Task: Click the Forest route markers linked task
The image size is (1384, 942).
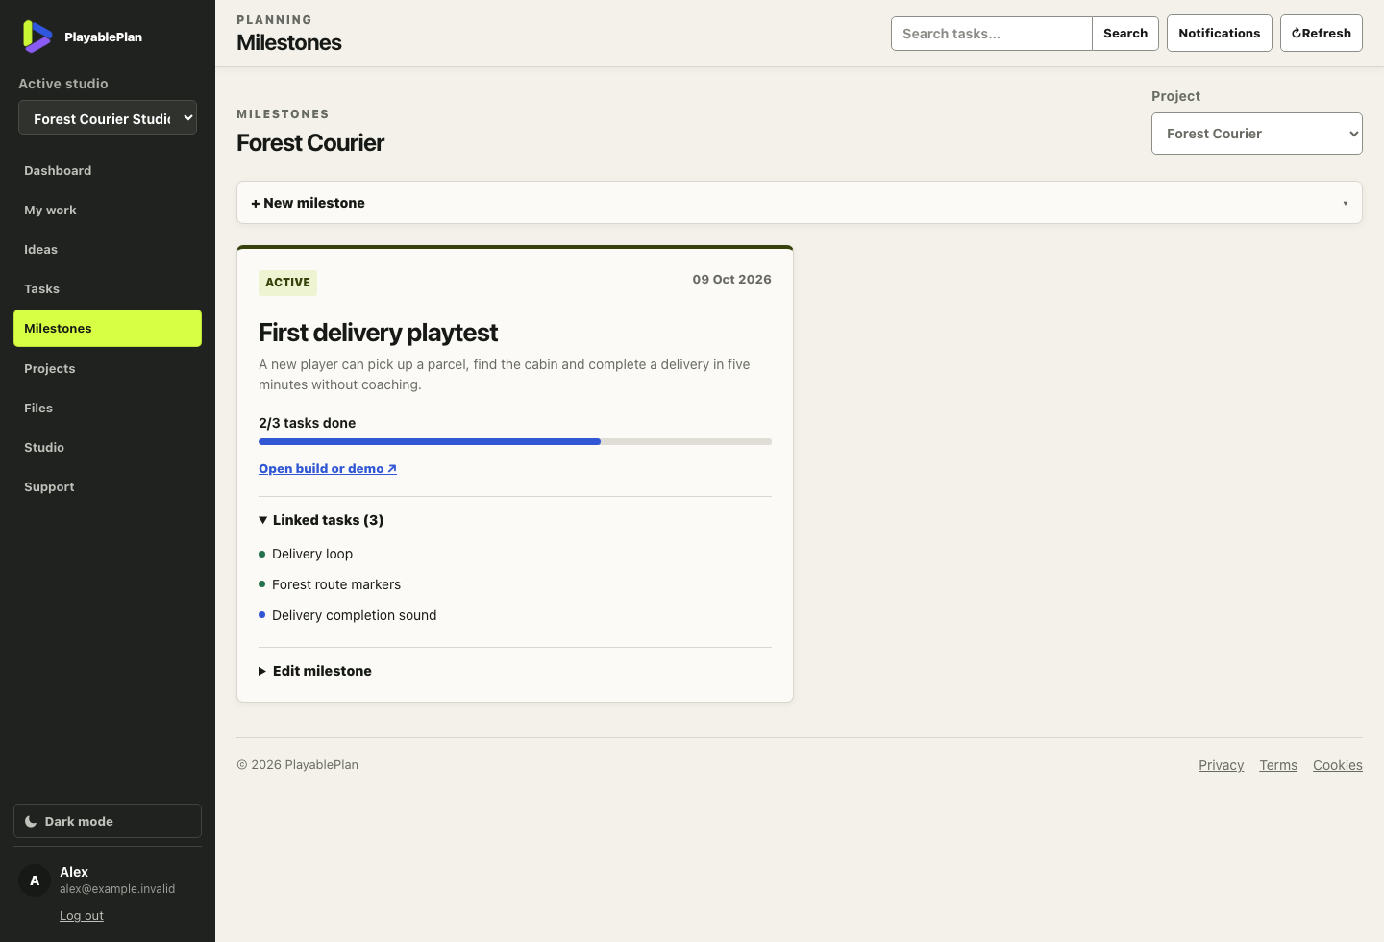Action: tap(336, 584)
